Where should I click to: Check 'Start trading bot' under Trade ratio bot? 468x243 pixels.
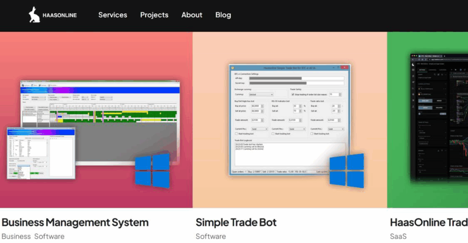[312, 134]
